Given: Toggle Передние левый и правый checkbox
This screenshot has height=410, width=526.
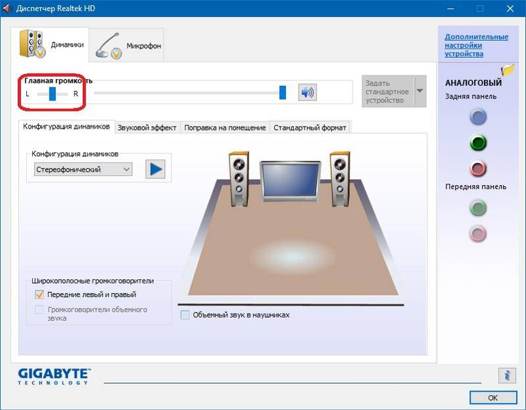Looking at the screenshot, I should [x=39, y=295].
